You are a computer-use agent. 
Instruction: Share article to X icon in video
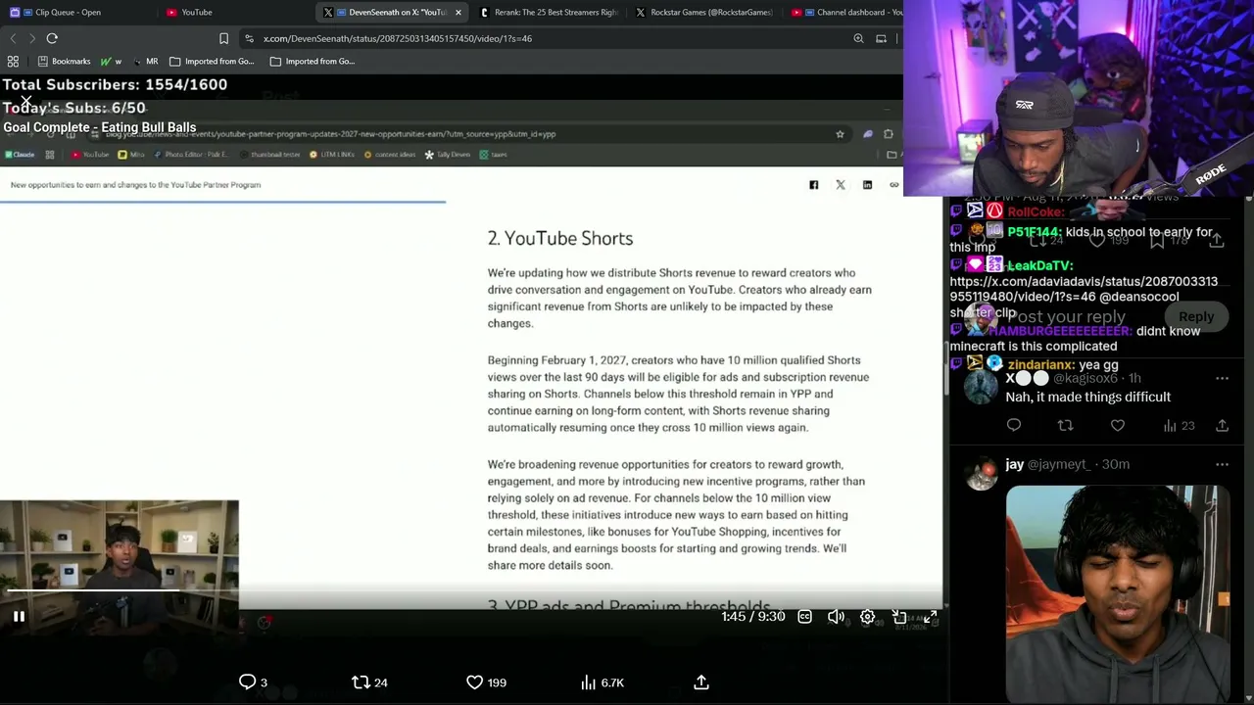pos(840,185)
